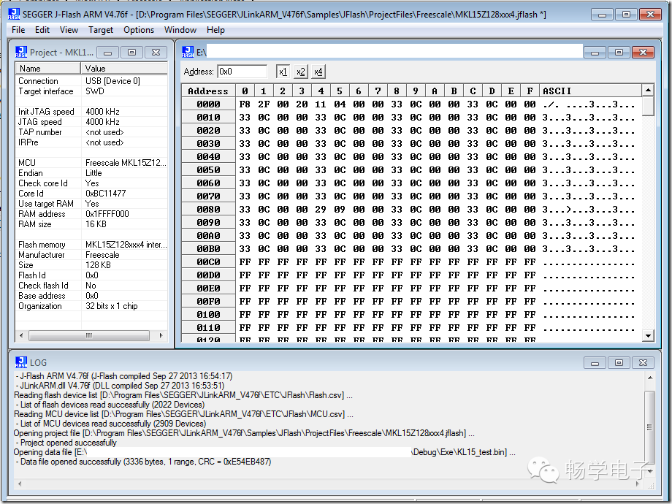Open the File menu

[x=18, y=30]
